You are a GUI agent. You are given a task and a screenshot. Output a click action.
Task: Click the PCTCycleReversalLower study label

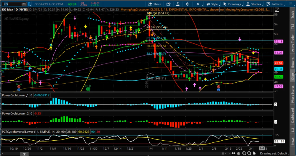(34, 132)
